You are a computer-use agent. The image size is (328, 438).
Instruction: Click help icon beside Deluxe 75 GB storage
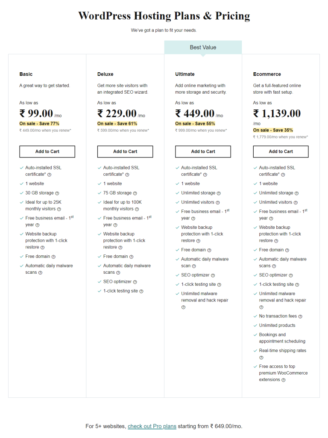[x=135, y=193]
